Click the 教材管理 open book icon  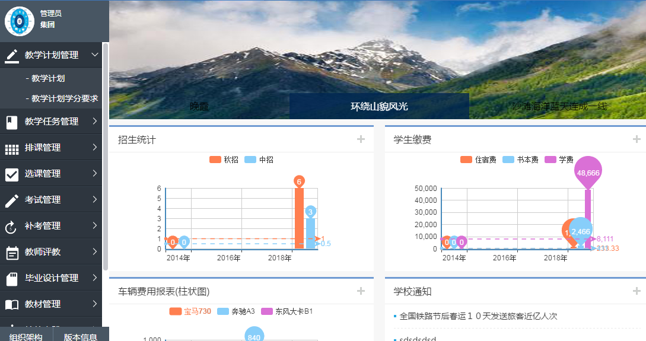pyautogui.click(x=12, y=305)
